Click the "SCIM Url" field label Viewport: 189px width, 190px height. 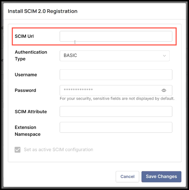(x=24, y=36)
